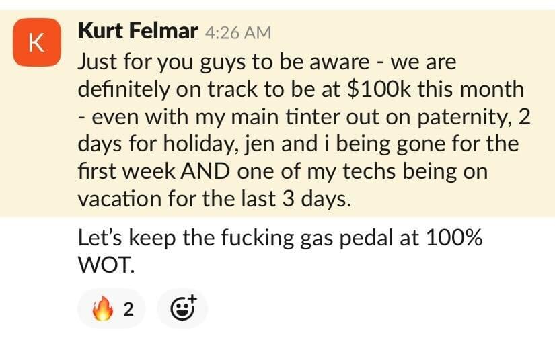The width and height of the screenshot is (555, 340).
Task: Click the word "WOT." on last line
Action: (x=106, y=265)
